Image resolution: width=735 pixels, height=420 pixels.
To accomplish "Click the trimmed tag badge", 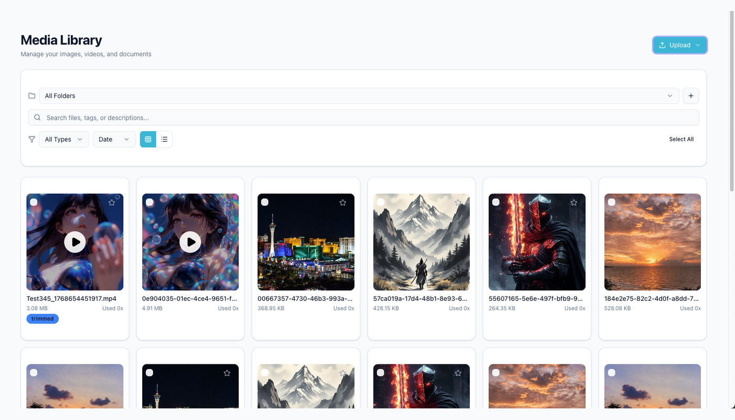I will coord(43,319).
